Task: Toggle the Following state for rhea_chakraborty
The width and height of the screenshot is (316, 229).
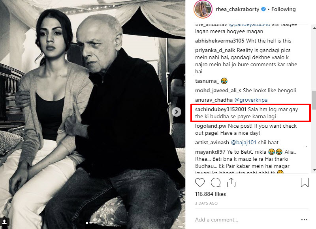Action: (x=283, y=9)
